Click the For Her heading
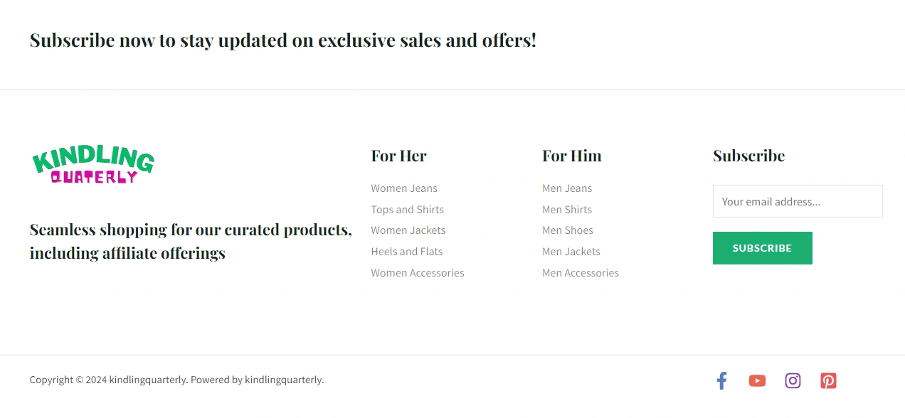905x418 pixels. pos(398,156)
